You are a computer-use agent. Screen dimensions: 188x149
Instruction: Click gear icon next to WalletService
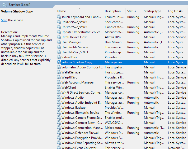[x=59, y=72]
